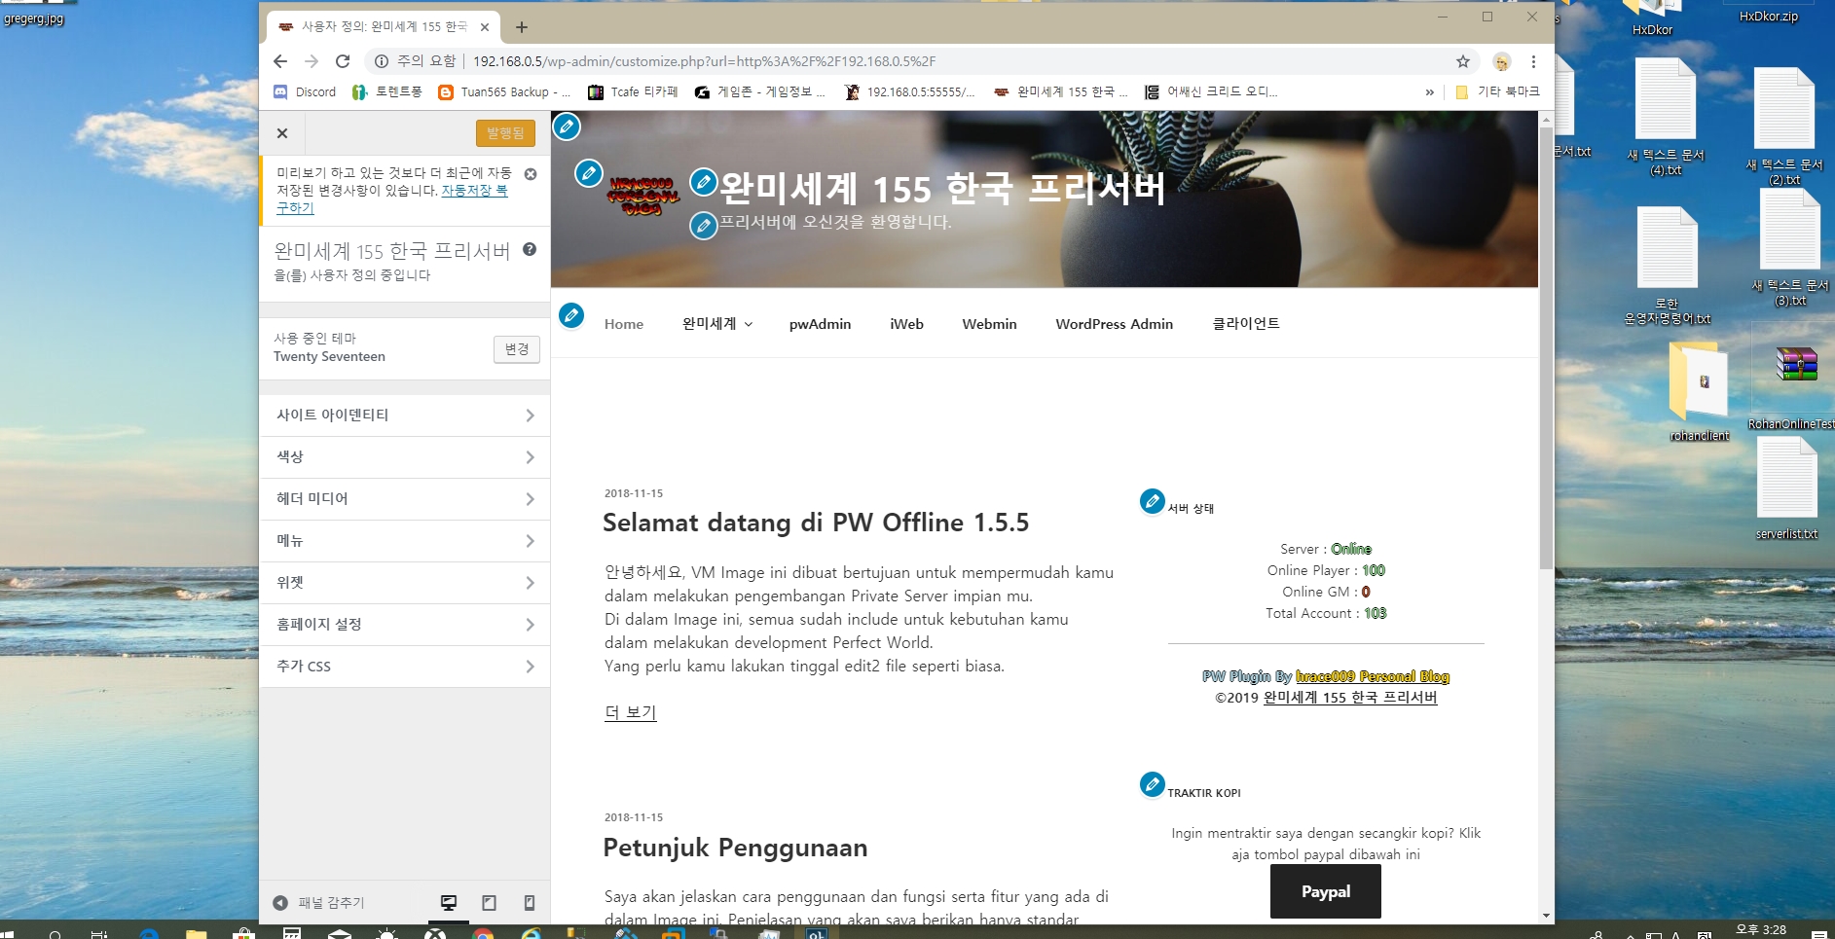Screen dimensions: 1835x939
Task: Open the 완미세계 menu dropdown
Action: tap(717, 324)
